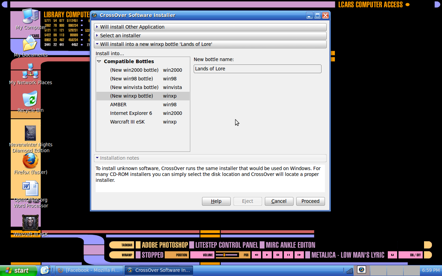Click the quick launch icon beside Start
Image resolution: width=442 pixels, height=276 pixels.
click(x=45, y=270)
